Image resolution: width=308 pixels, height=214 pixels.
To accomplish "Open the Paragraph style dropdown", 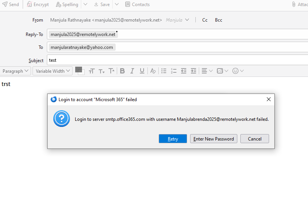I will pyautogui.click(x=15, y=71).
